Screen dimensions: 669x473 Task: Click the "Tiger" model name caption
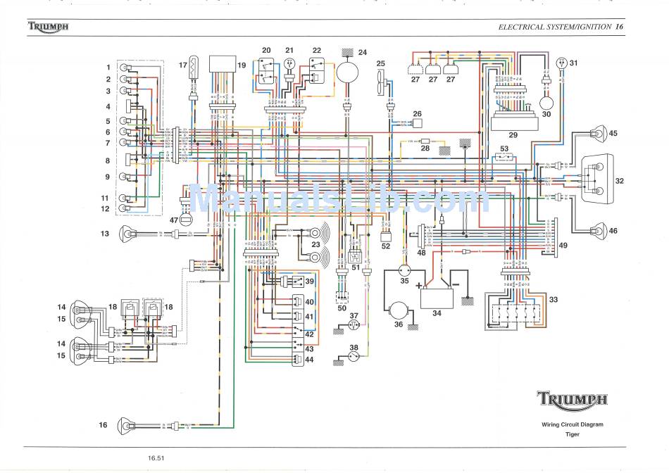(572, 434)
